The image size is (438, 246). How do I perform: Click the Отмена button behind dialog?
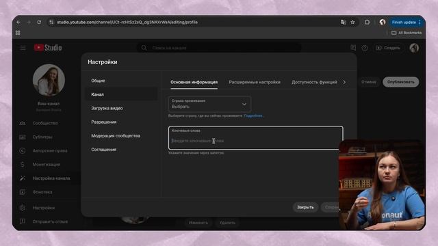tap(368, 82)
